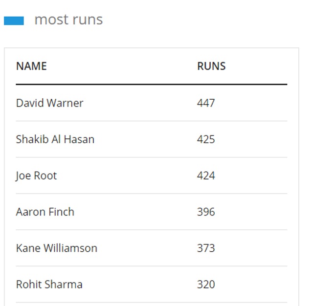Viewport: 313px width, 306px height.
Task: Open Kane Williamson's player entry
Action: pyautogui.click(x=57, y=248)
